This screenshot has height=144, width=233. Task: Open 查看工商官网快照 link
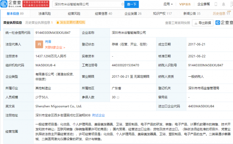click(x=178, y=23)
